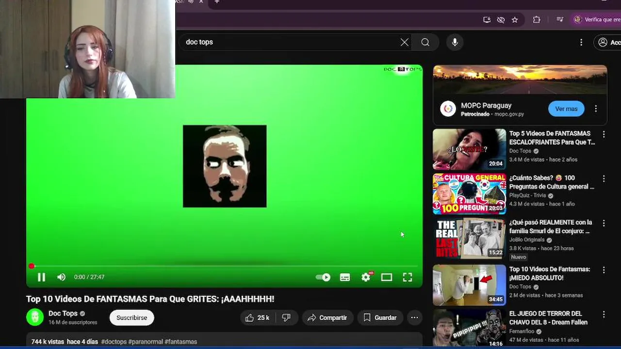621x349 pixels.
Task: Click the video title 'Top 10 Videos De FANTASMAS Para Que GRITES'
Action: pyautogui.click(x=150, y=299)
